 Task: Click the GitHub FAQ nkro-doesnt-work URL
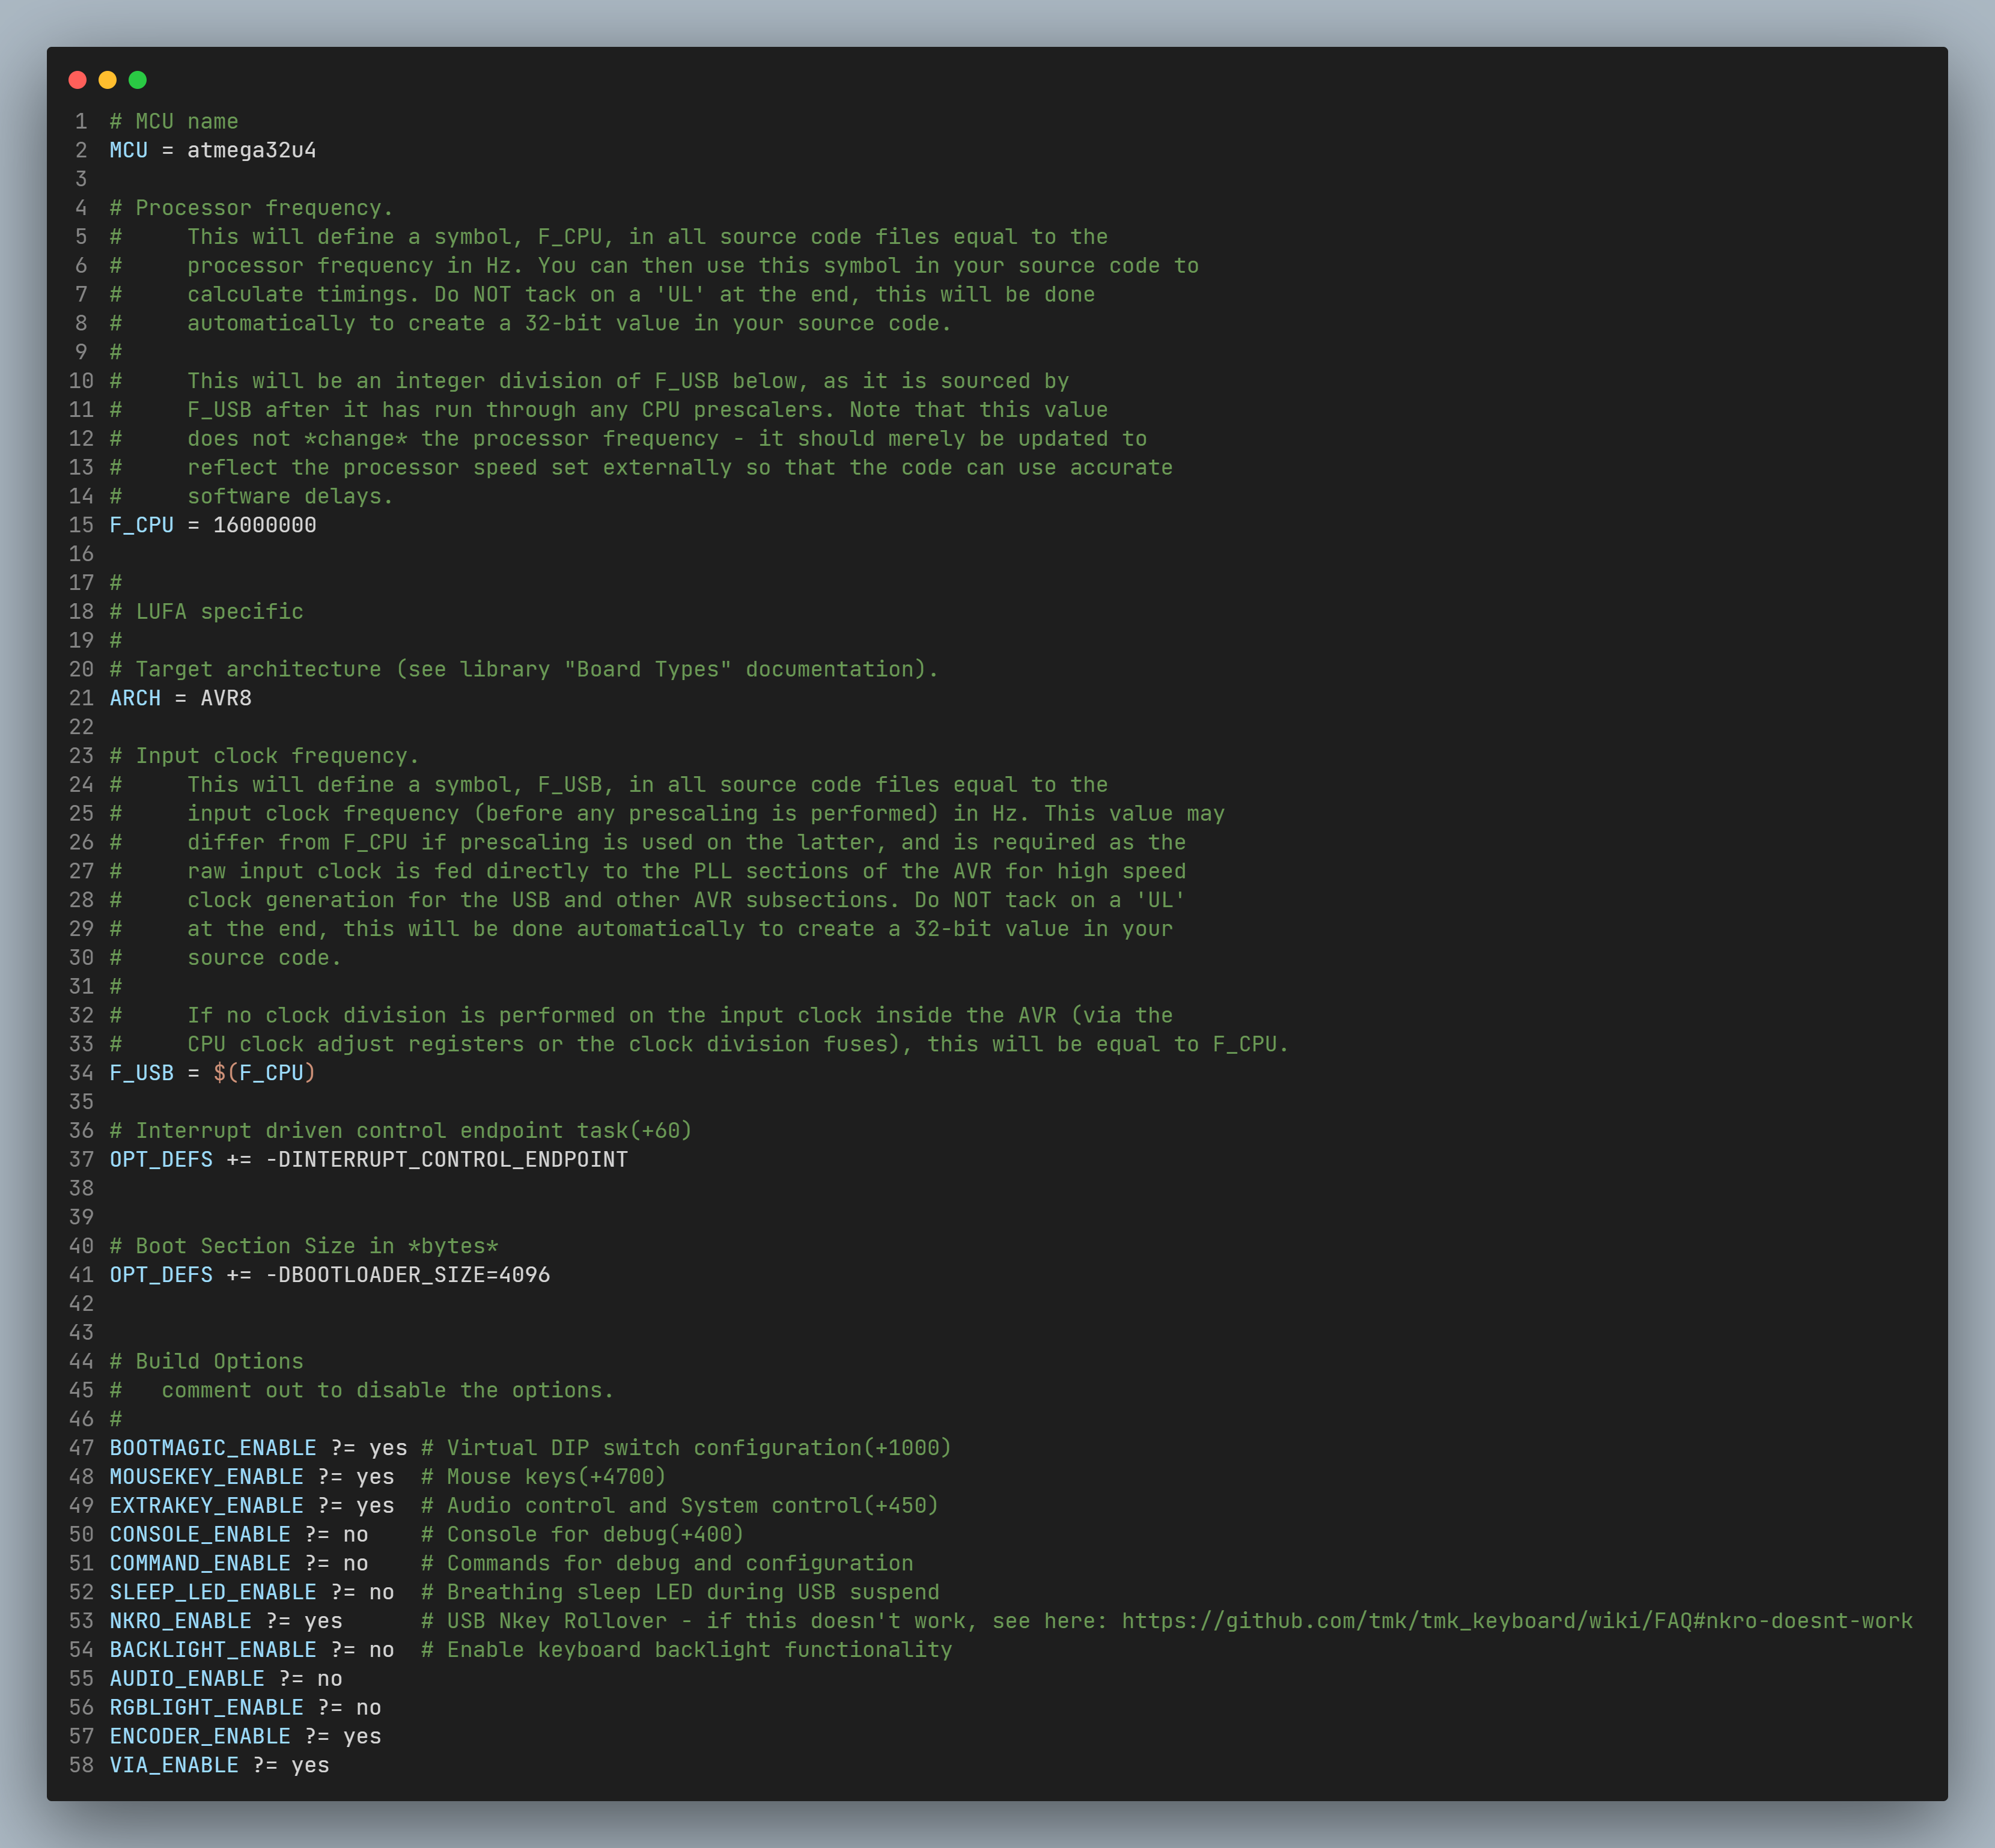point(1516,1621)
